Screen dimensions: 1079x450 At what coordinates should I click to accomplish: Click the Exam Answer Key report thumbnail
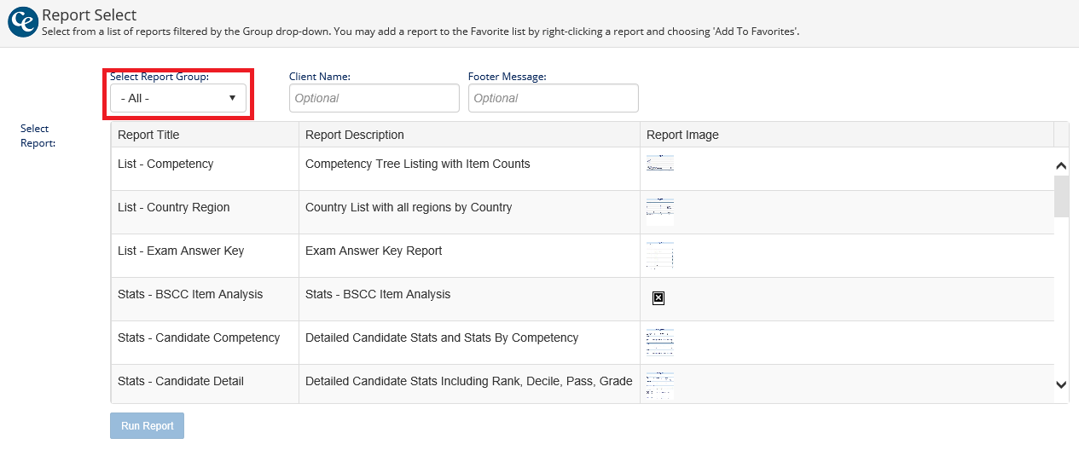[x=659, y=255]
